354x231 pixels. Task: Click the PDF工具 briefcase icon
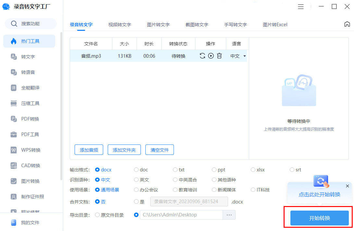[x=14, y=134]
